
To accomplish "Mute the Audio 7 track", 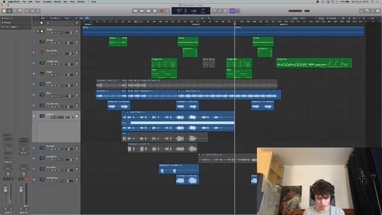I will tap(52, 117).
